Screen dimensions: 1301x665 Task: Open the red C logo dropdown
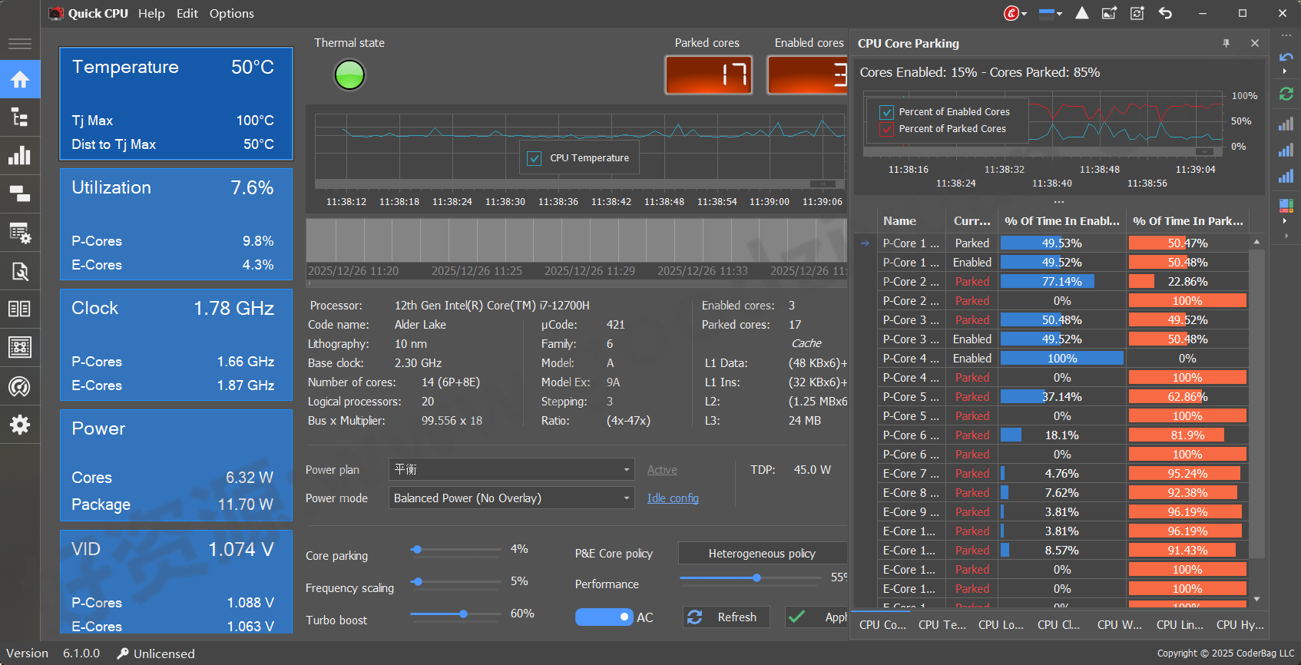[x=1015, y=13]
